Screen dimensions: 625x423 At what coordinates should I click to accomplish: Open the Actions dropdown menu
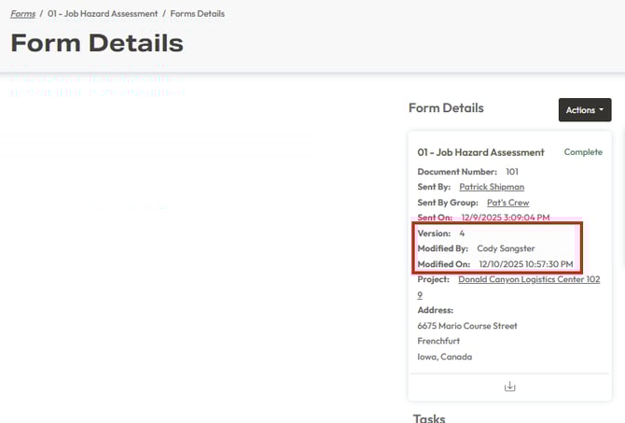click(x=584, y=110)
